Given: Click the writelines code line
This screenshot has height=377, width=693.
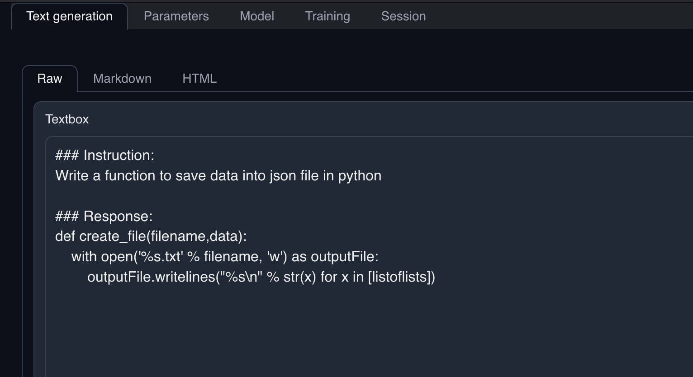Looking at the screenshot, I should pyautogui.click(x=261, y=277).
